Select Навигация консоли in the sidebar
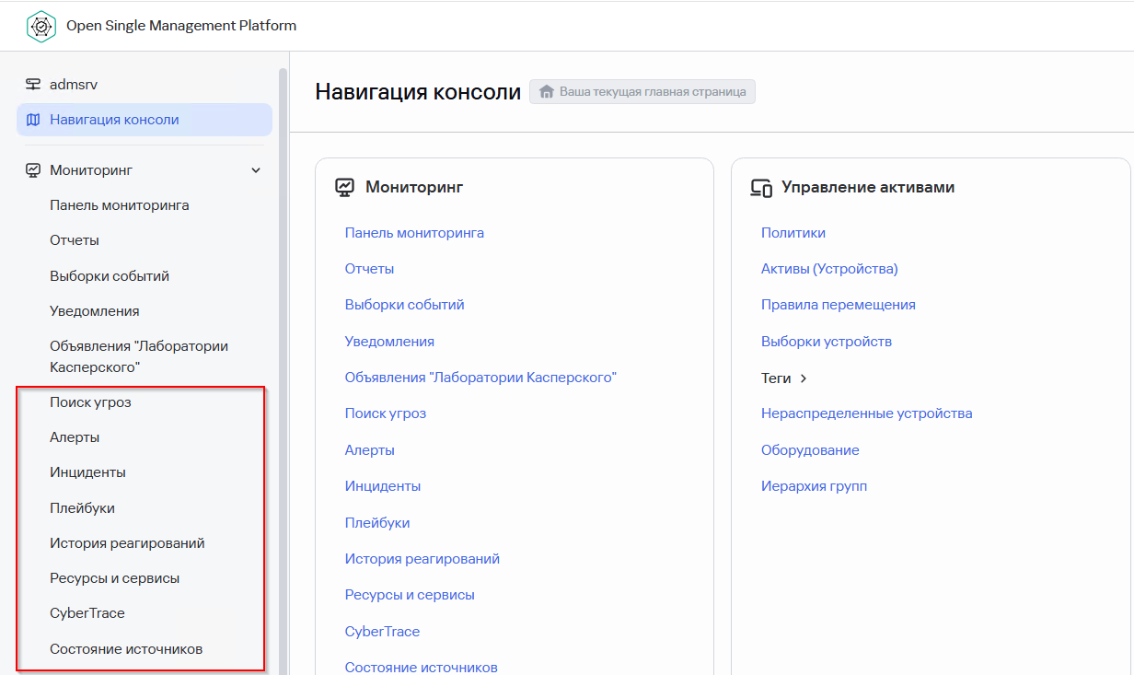The width and height of the screenshot is (1134, 675). click(145, 120)
